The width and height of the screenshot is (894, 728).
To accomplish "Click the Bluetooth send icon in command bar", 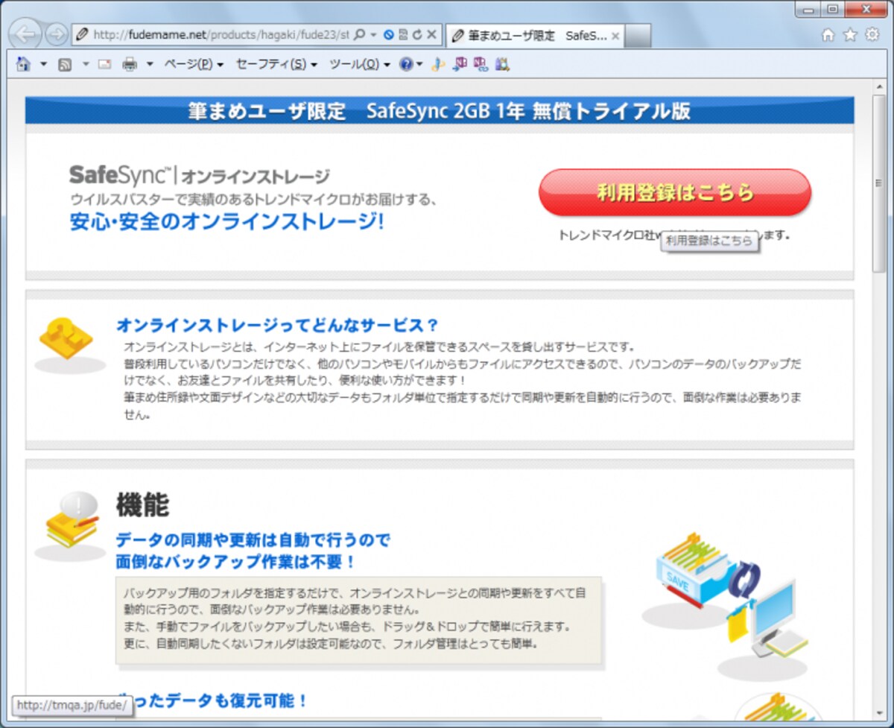I will pyautogui.click(x=439, y=65).
